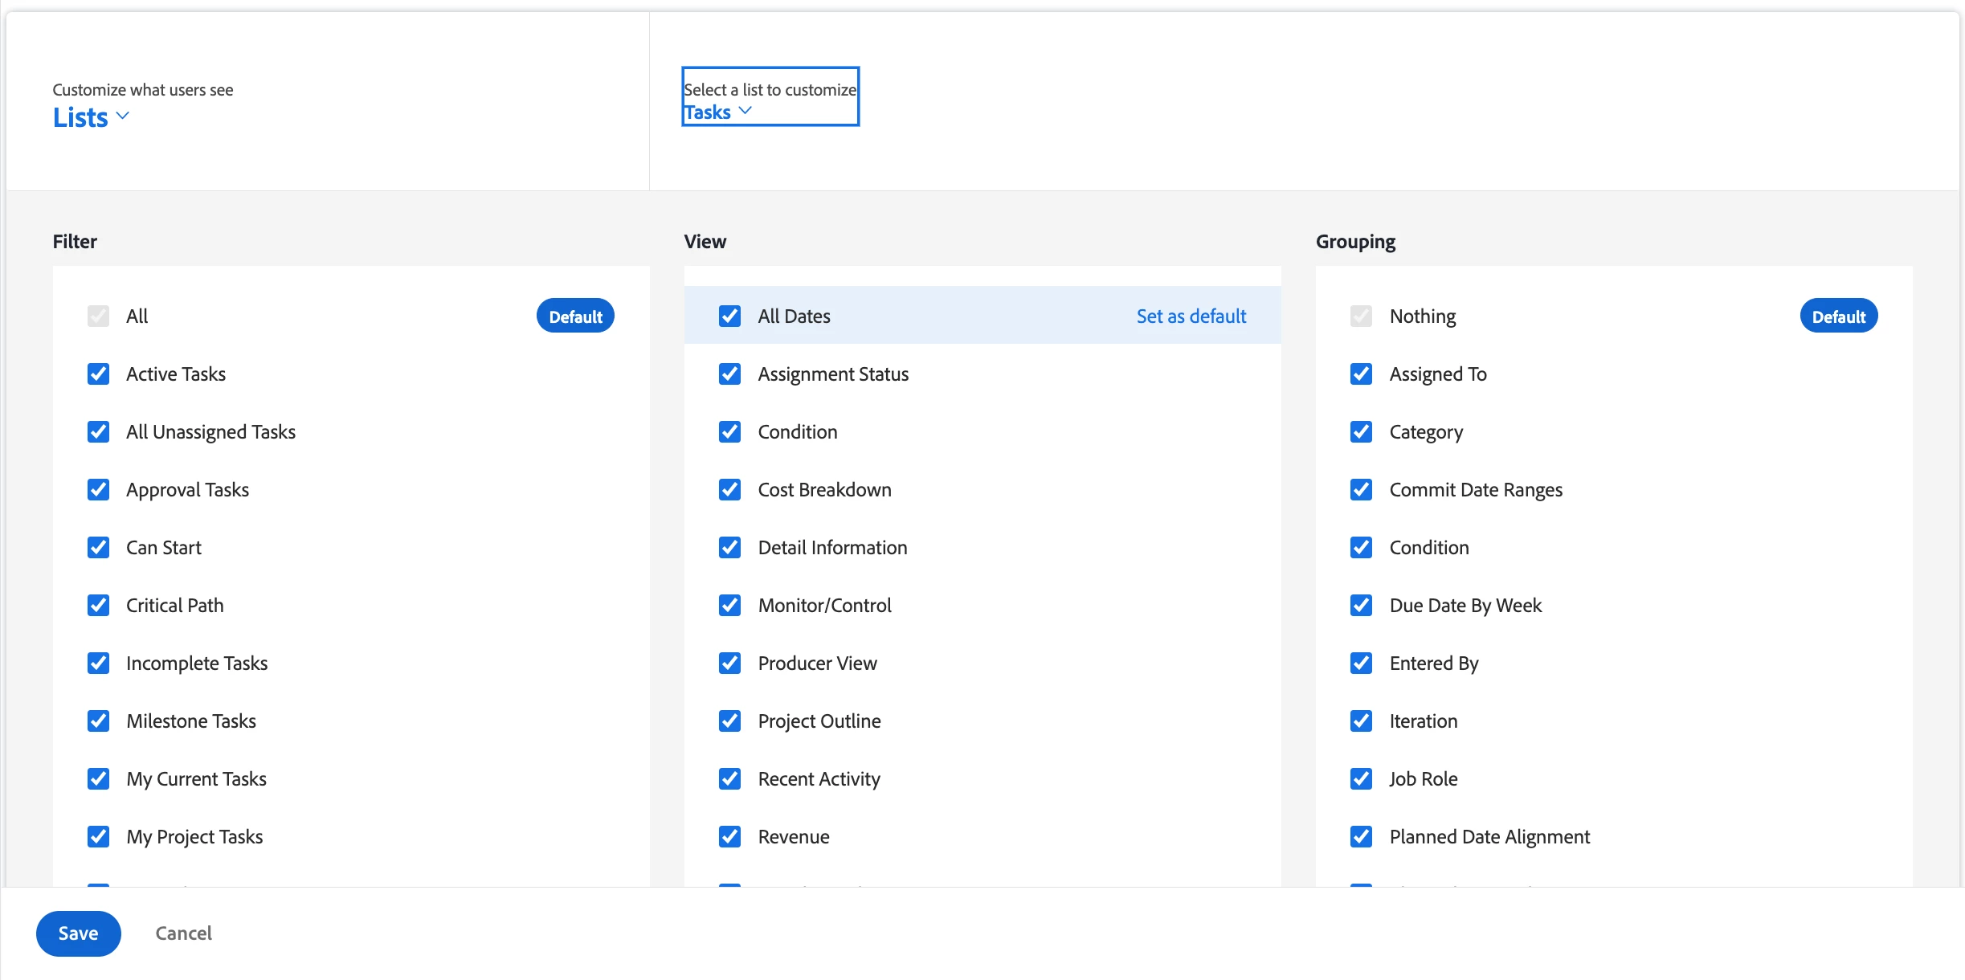This screenshot has width=1965, height=980.
Task: Toggle the Due Date By Week checkbox
Action: 1361,606
